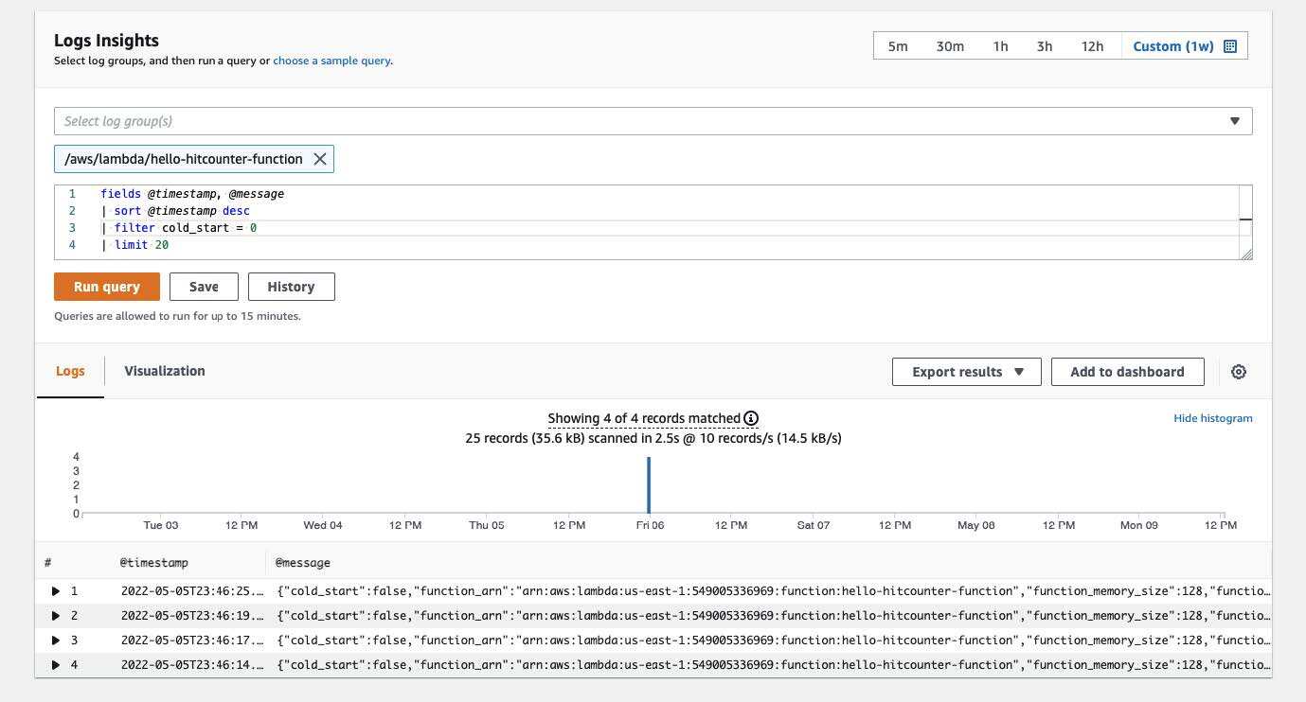Open the query History
This screenshot has height=702, width=1306.
coord(291,287)
